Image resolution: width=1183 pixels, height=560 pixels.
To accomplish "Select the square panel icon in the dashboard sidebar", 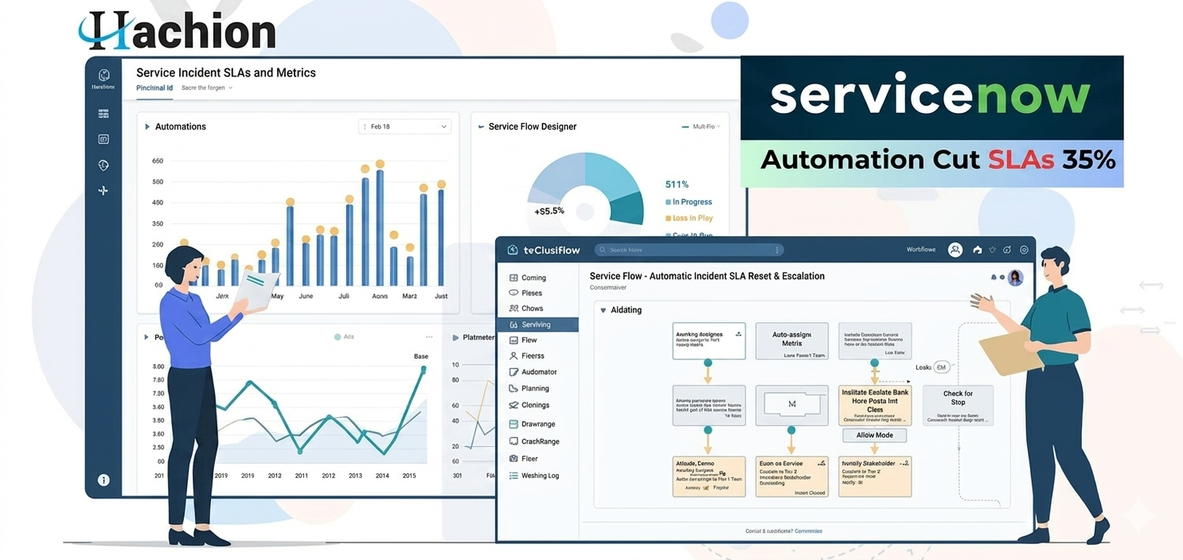I will 103,139.
